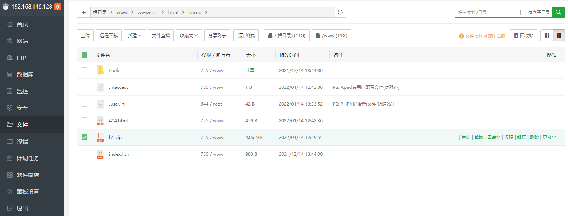Open the terminal (终端) from toolbar
Screen dimensions: 568x216
point(246,35)
